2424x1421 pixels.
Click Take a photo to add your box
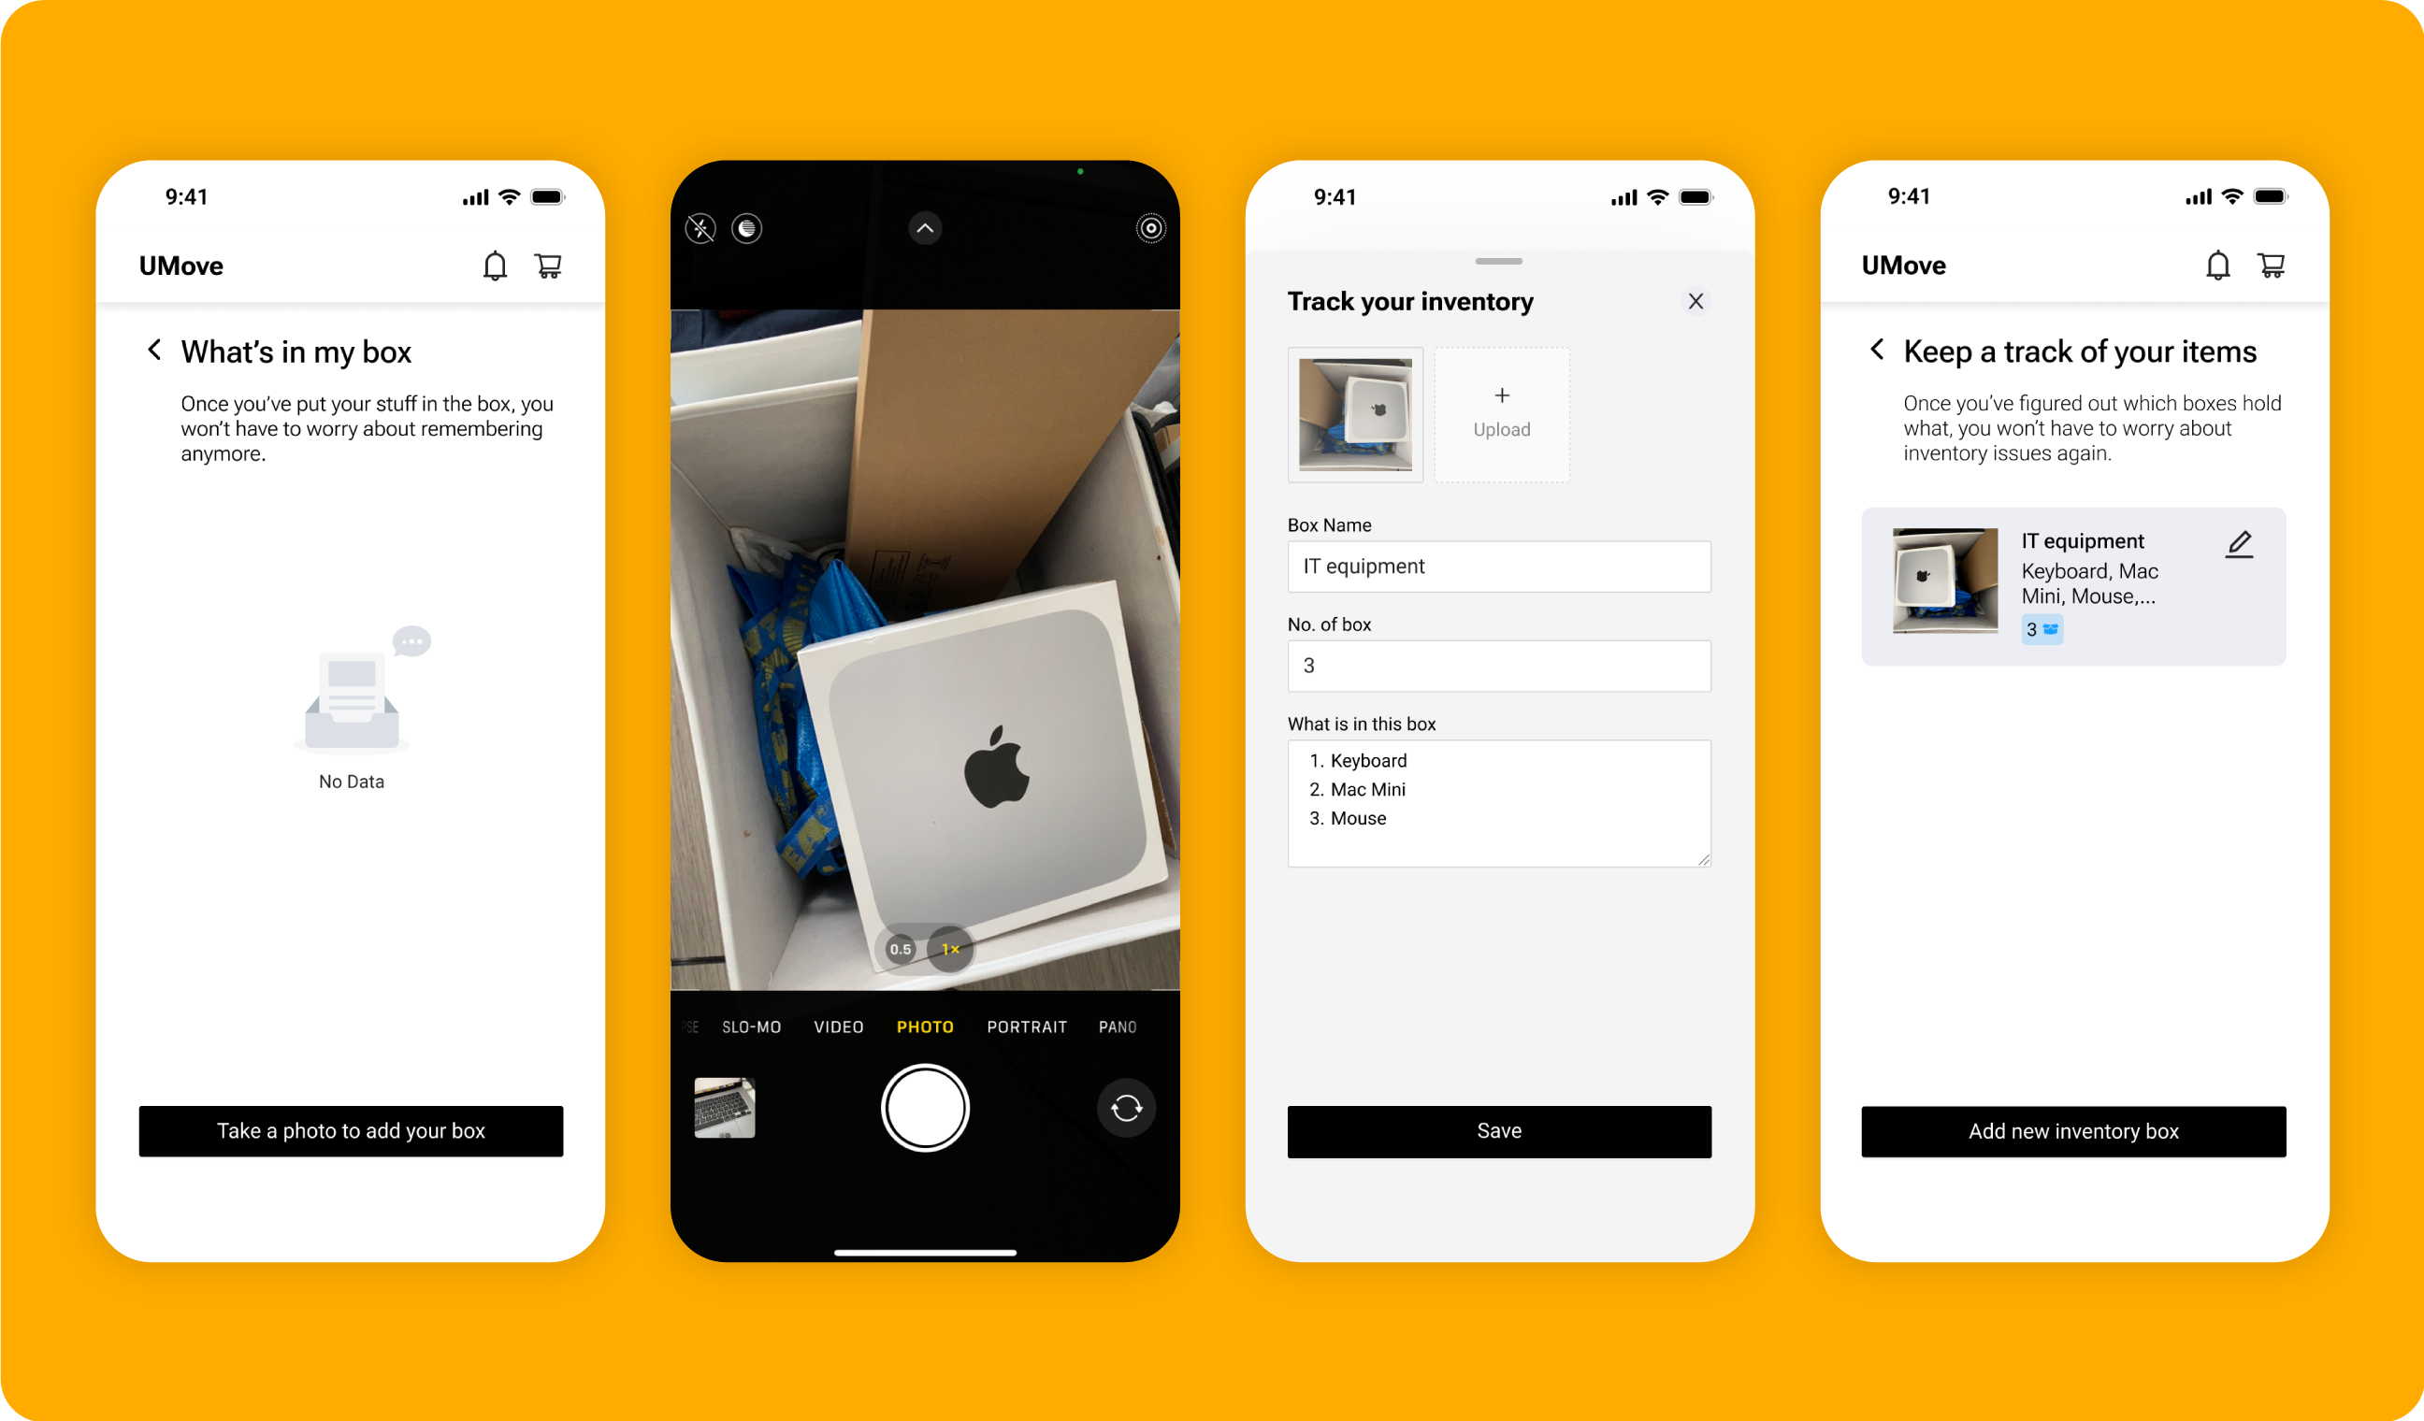350,1130
